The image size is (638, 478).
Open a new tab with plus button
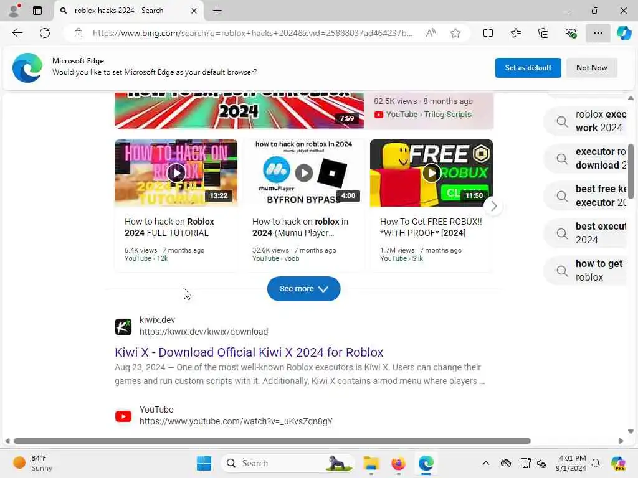(x=217, y=11)
